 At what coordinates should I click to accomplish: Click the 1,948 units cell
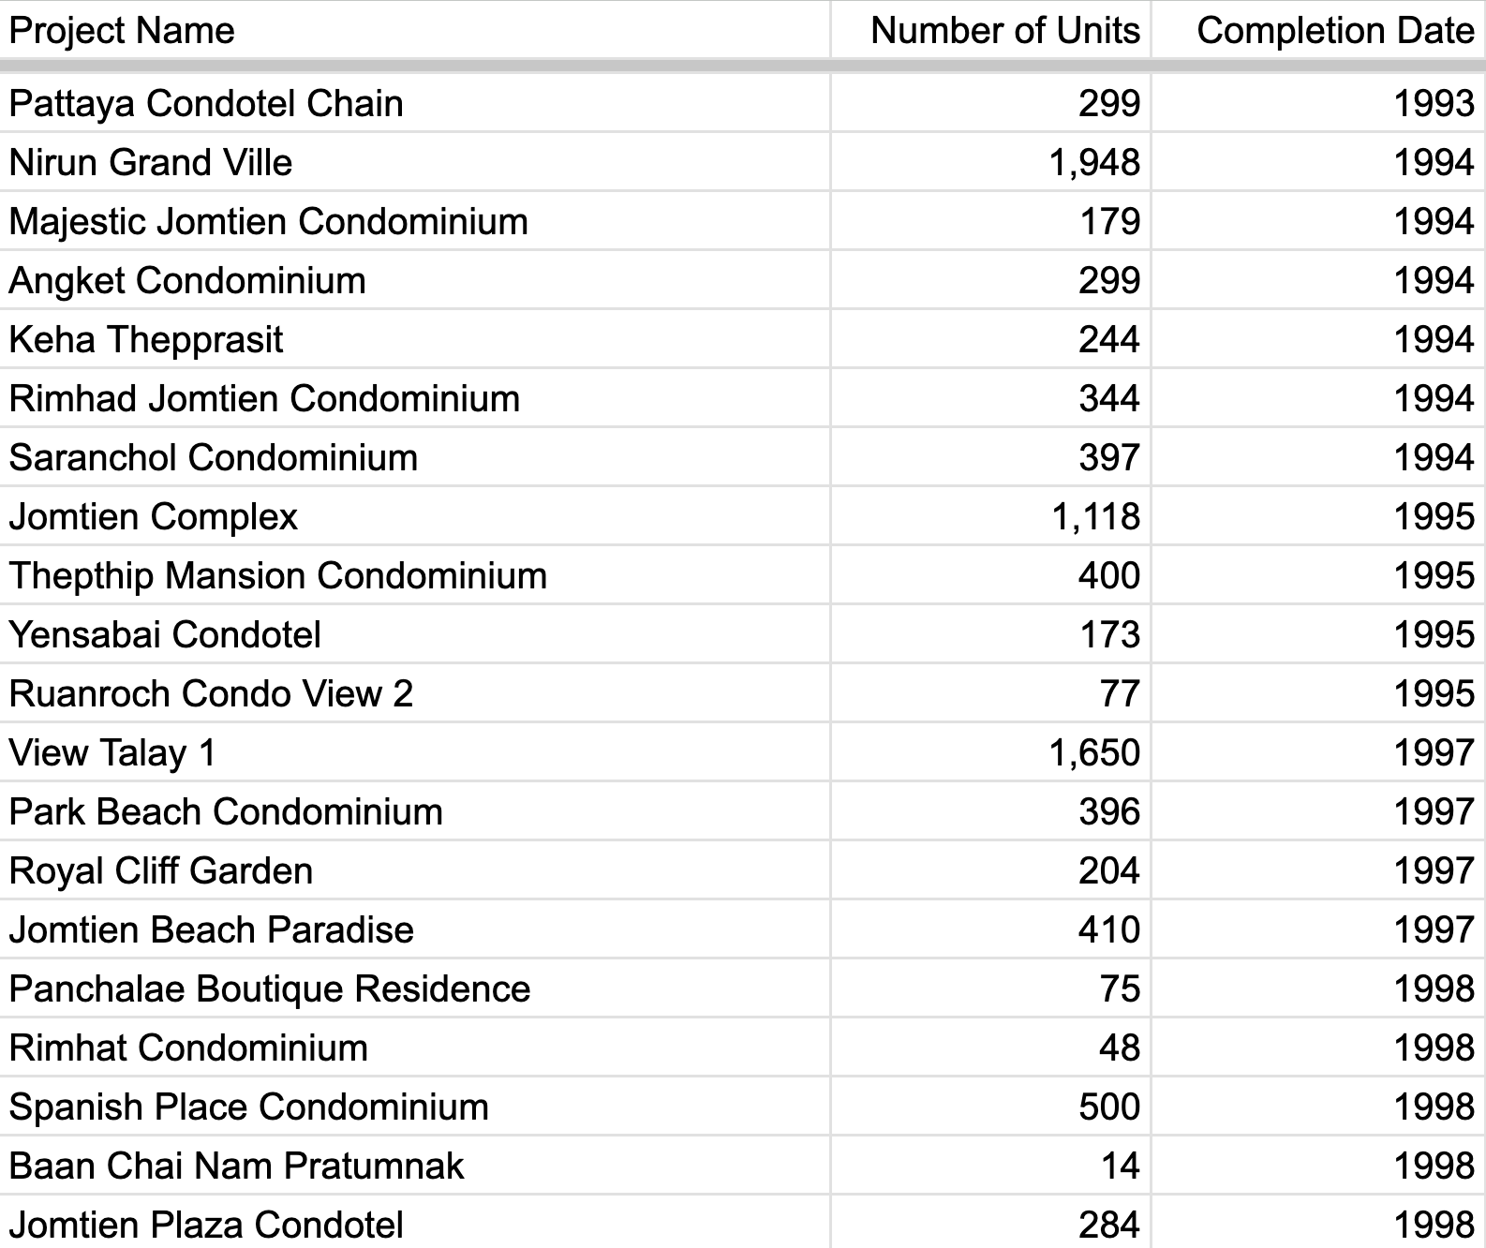pyautogui.click(x=990, y=162)
